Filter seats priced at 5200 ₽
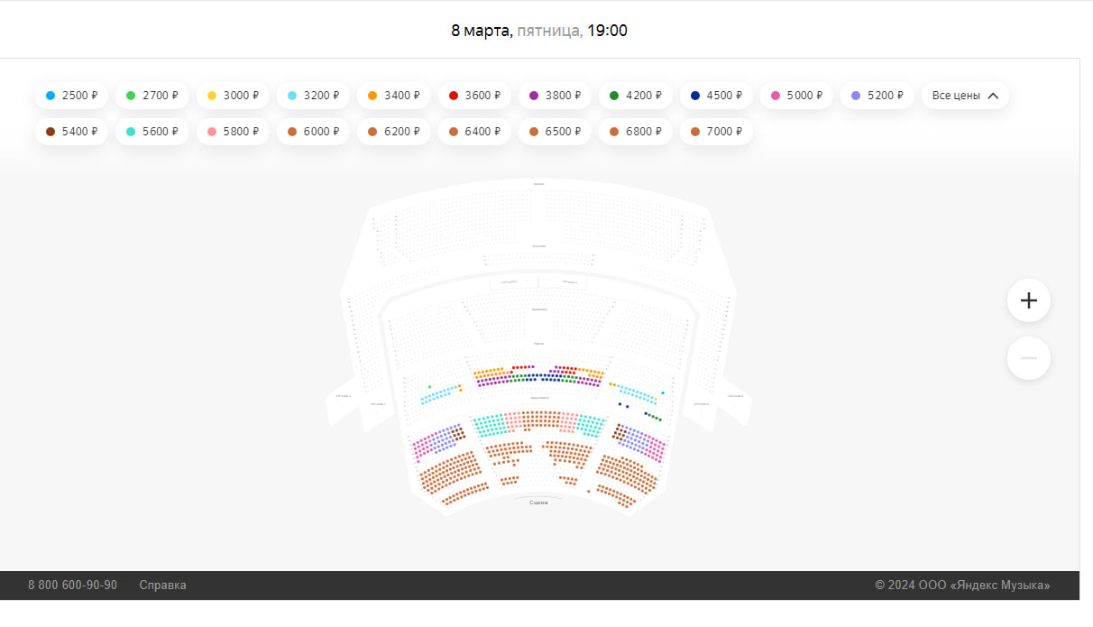1093x627 pixels. coord(877,96)
